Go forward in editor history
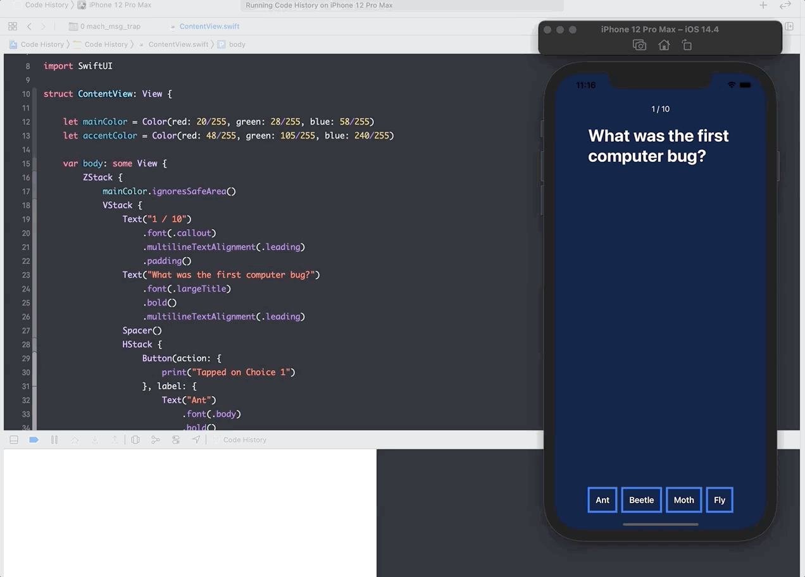The width and height of the screenshot is (805, 577). [43, 27]
